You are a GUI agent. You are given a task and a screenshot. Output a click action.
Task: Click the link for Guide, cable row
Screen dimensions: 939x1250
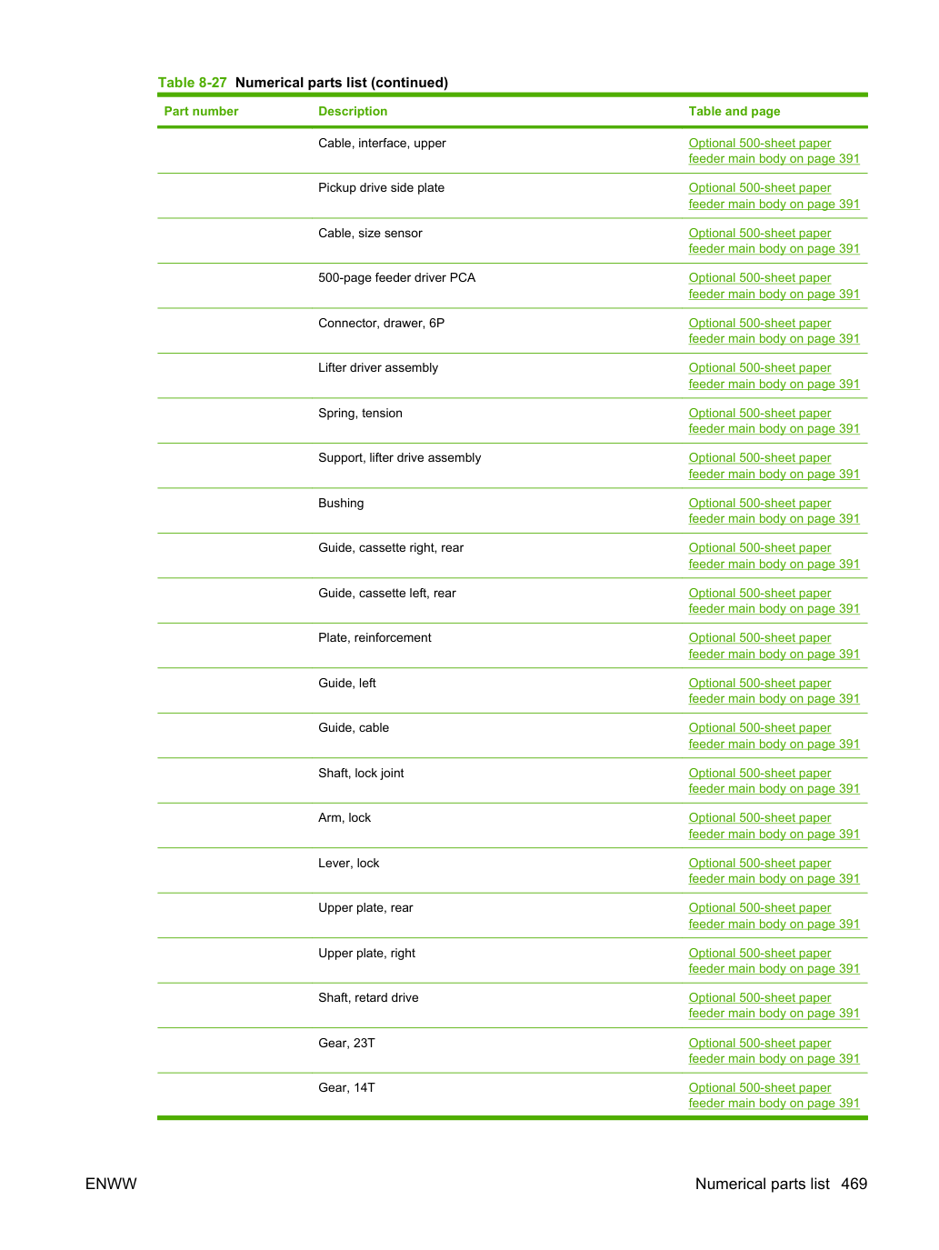[x=774, y=735]
